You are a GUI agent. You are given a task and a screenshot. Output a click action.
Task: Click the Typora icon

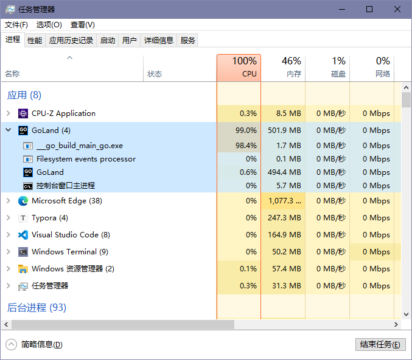23,218
